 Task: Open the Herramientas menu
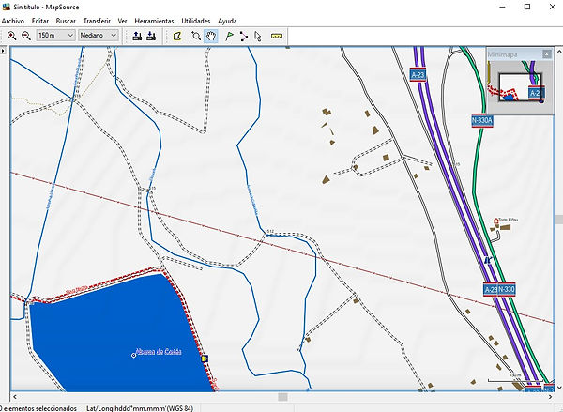point(154,21)
